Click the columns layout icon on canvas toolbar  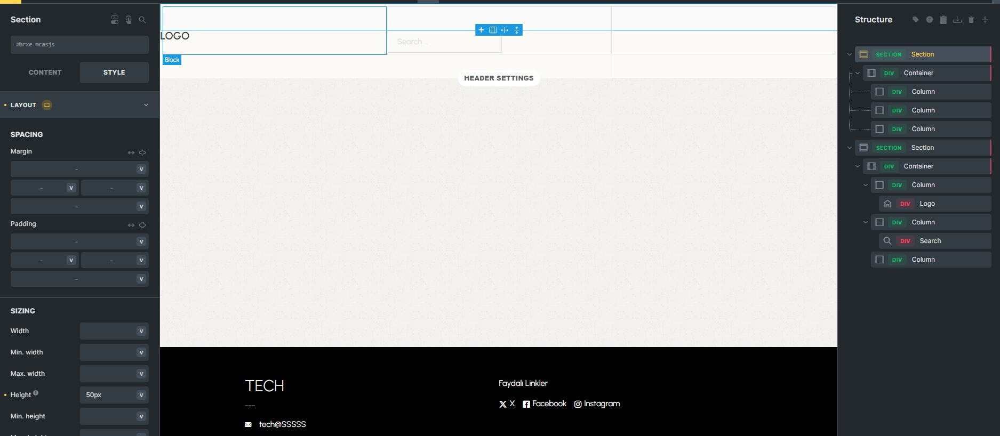point(493,30)
